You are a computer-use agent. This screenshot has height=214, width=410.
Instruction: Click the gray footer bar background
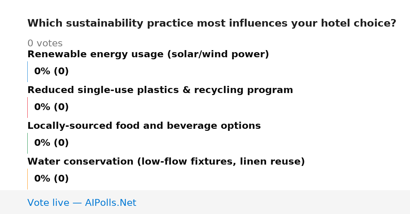pos(273,202)
